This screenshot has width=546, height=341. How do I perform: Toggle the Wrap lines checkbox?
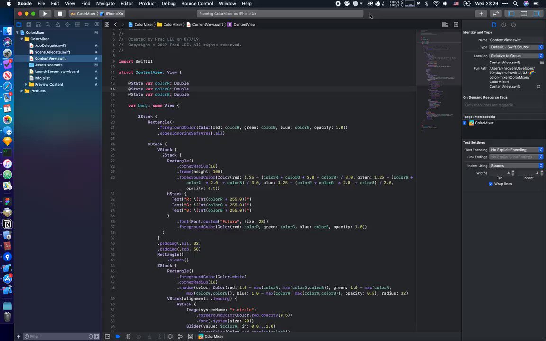[491, 184]
